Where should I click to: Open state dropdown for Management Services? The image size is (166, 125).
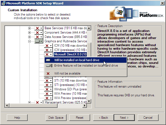39,102
